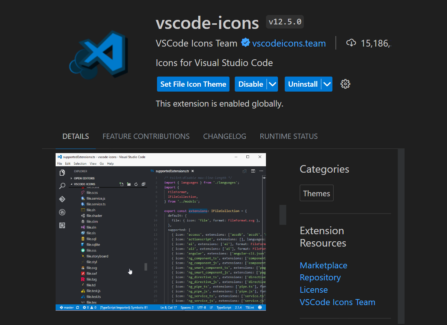447x325 pixels.
Task: Click the supportedExtensions.ts tab in preview
Action: [172, 171]
